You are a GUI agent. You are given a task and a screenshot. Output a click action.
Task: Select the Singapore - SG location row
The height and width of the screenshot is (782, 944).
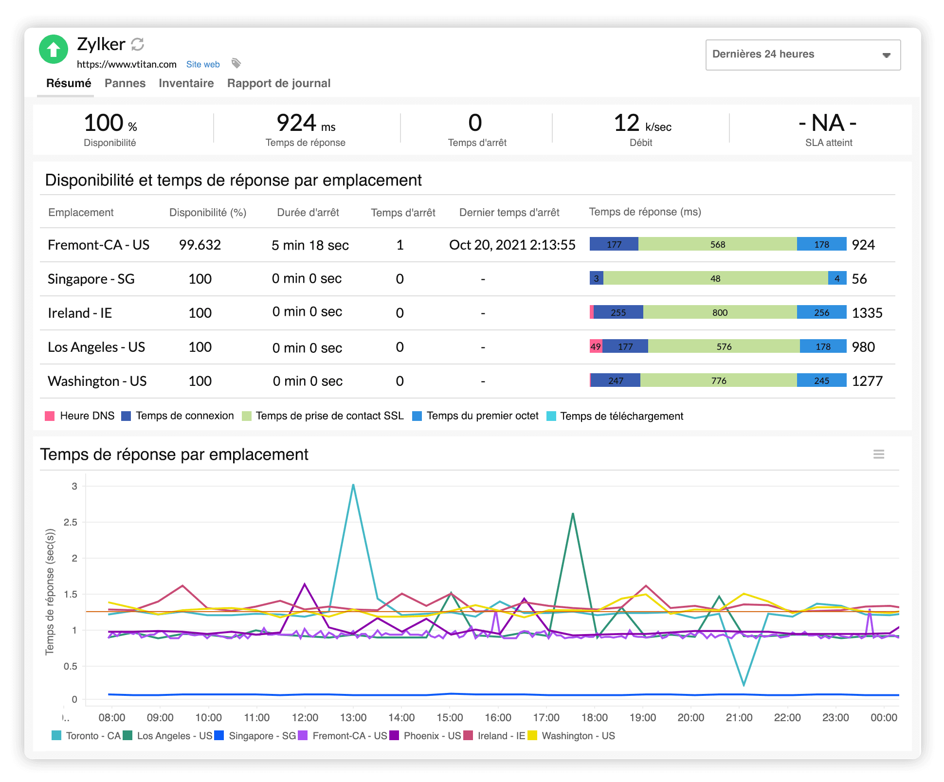[x=467, y=279]
